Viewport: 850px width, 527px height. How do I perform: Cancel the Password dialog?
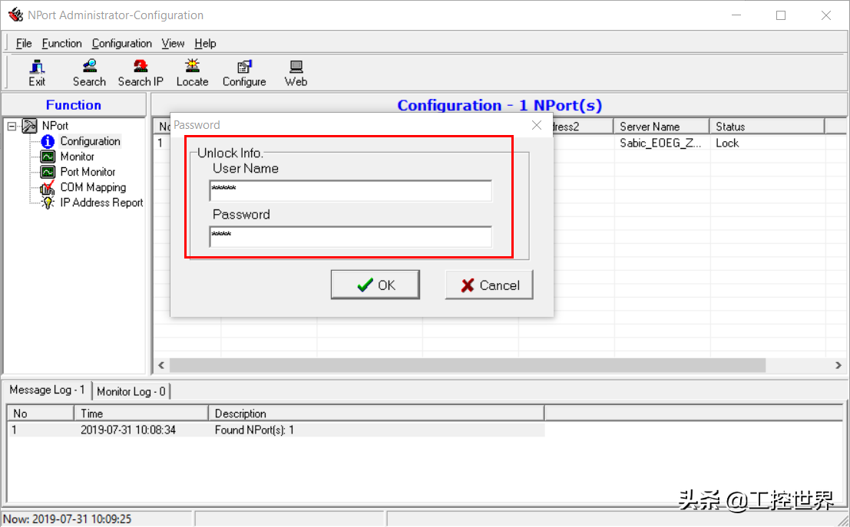point(489,285)
